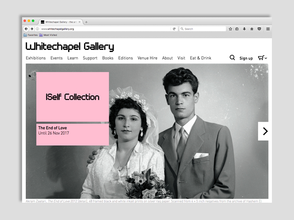Open the shopping cart icon

coord(261,58)
